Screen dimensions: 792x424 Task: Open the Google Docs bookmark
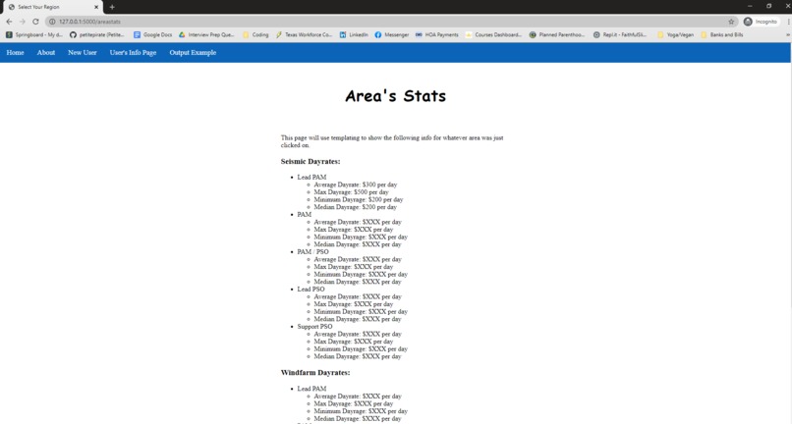click(153, 34)
